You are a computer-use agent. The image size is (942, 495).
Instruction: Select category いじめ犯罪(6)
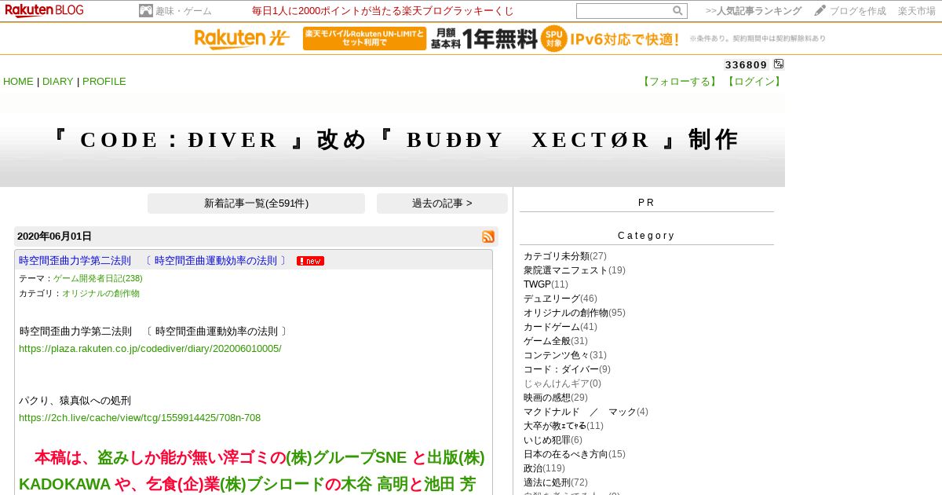click(553, 440)
